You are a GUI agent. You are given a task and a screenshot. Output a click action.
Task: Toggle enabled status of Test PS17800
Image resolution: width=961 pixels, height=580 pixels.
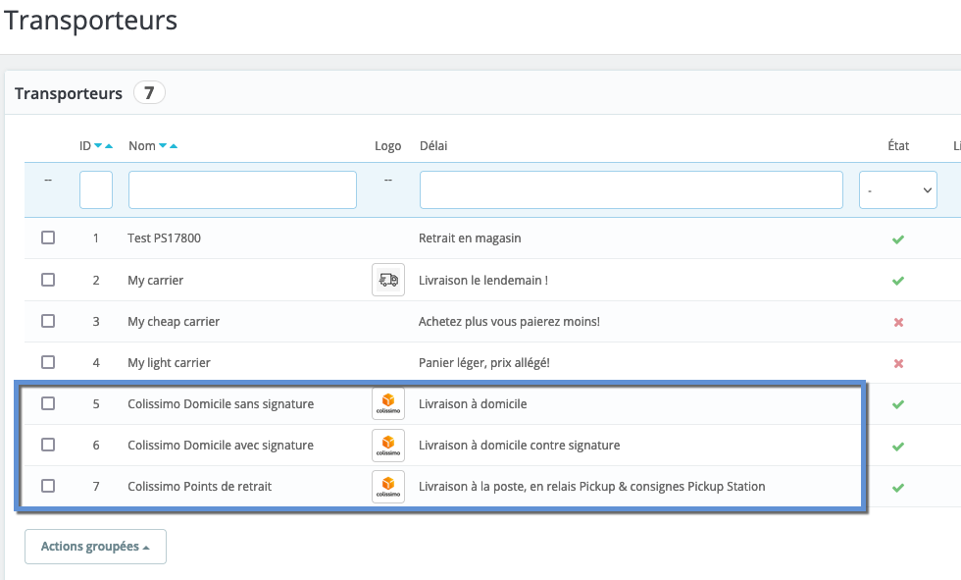click(898, 239)
